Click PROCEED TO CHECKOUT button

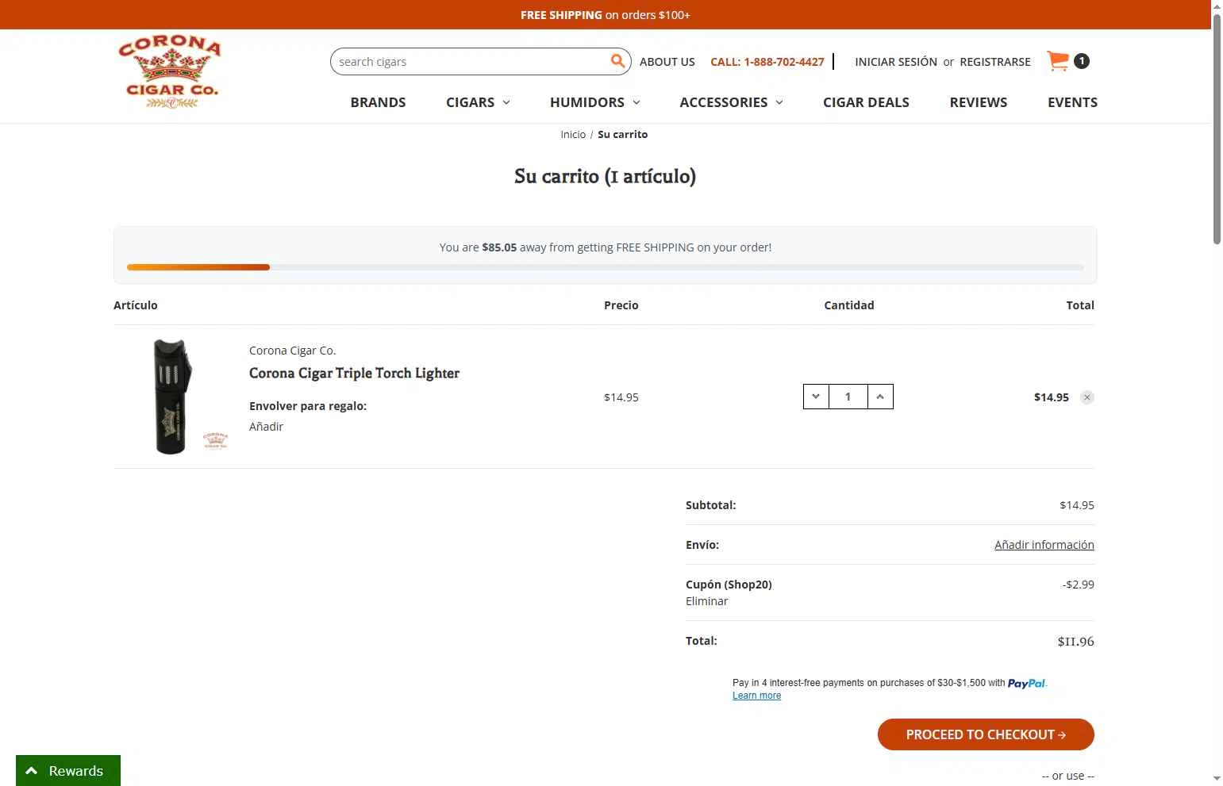click(986, 734)
